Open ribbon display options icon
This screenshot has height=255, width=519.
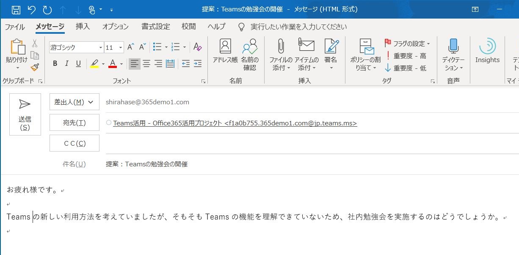pyautogui.click(x=475, y=9)
